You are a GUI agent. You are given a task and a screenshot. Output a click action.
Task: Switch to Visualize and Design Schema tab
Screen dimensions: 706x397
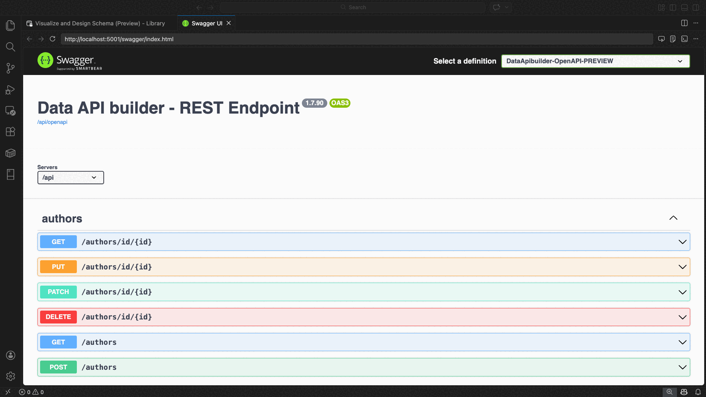click(x=96, y=23)
